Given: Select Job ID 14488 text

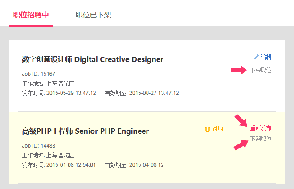Looking at the screenshot, I should (x=39, y=145).
